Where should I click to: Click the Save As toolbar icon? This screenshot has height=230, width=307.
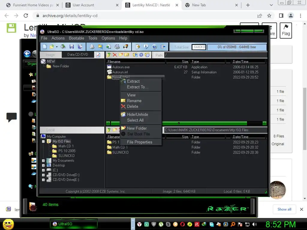(x=80, y=46)
